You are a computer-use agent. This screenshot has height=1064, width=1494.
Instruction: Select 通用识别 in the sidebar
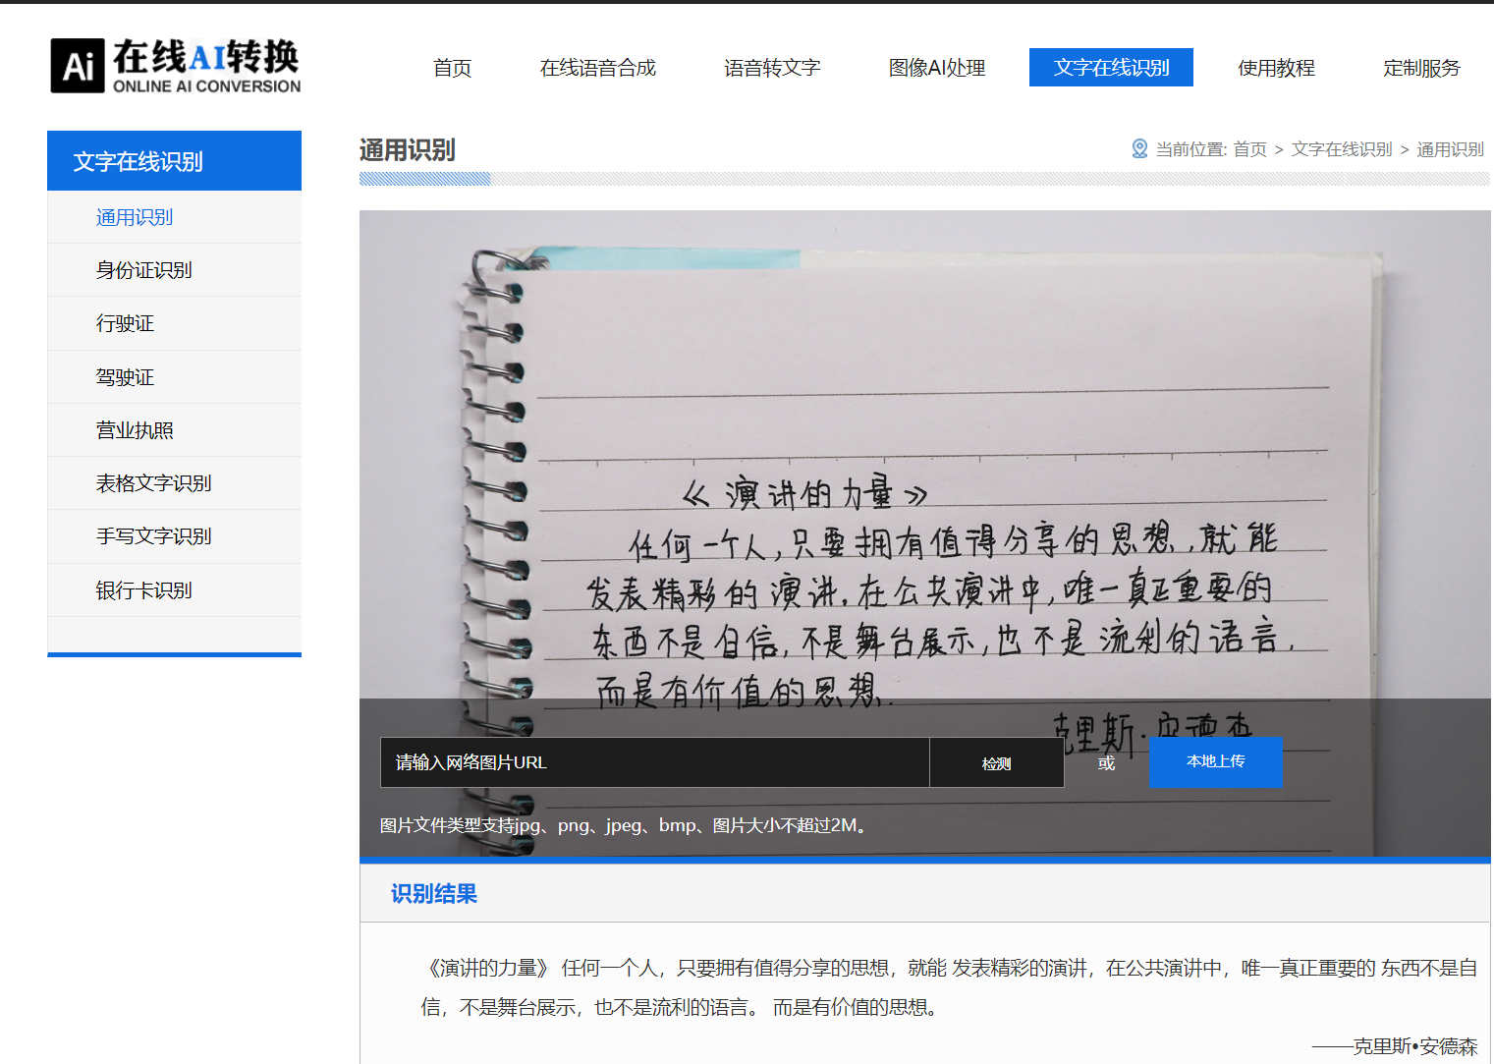pyautogui.click(x=174, y=217)
